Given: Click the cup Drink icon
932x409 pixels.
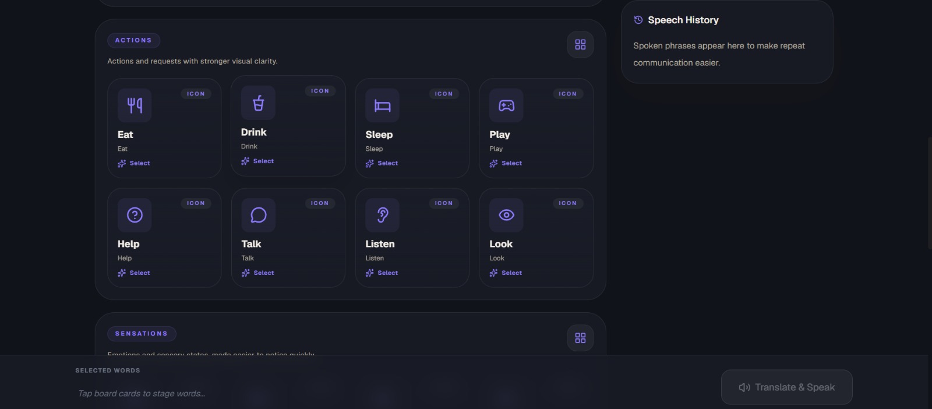Looking at the screenshot, I should coord(258,103).
